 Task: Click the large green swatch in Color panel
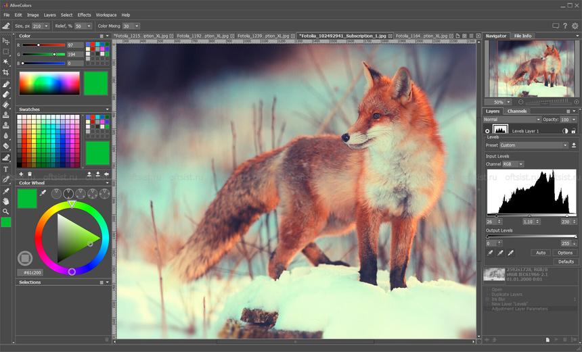(95, 83)
